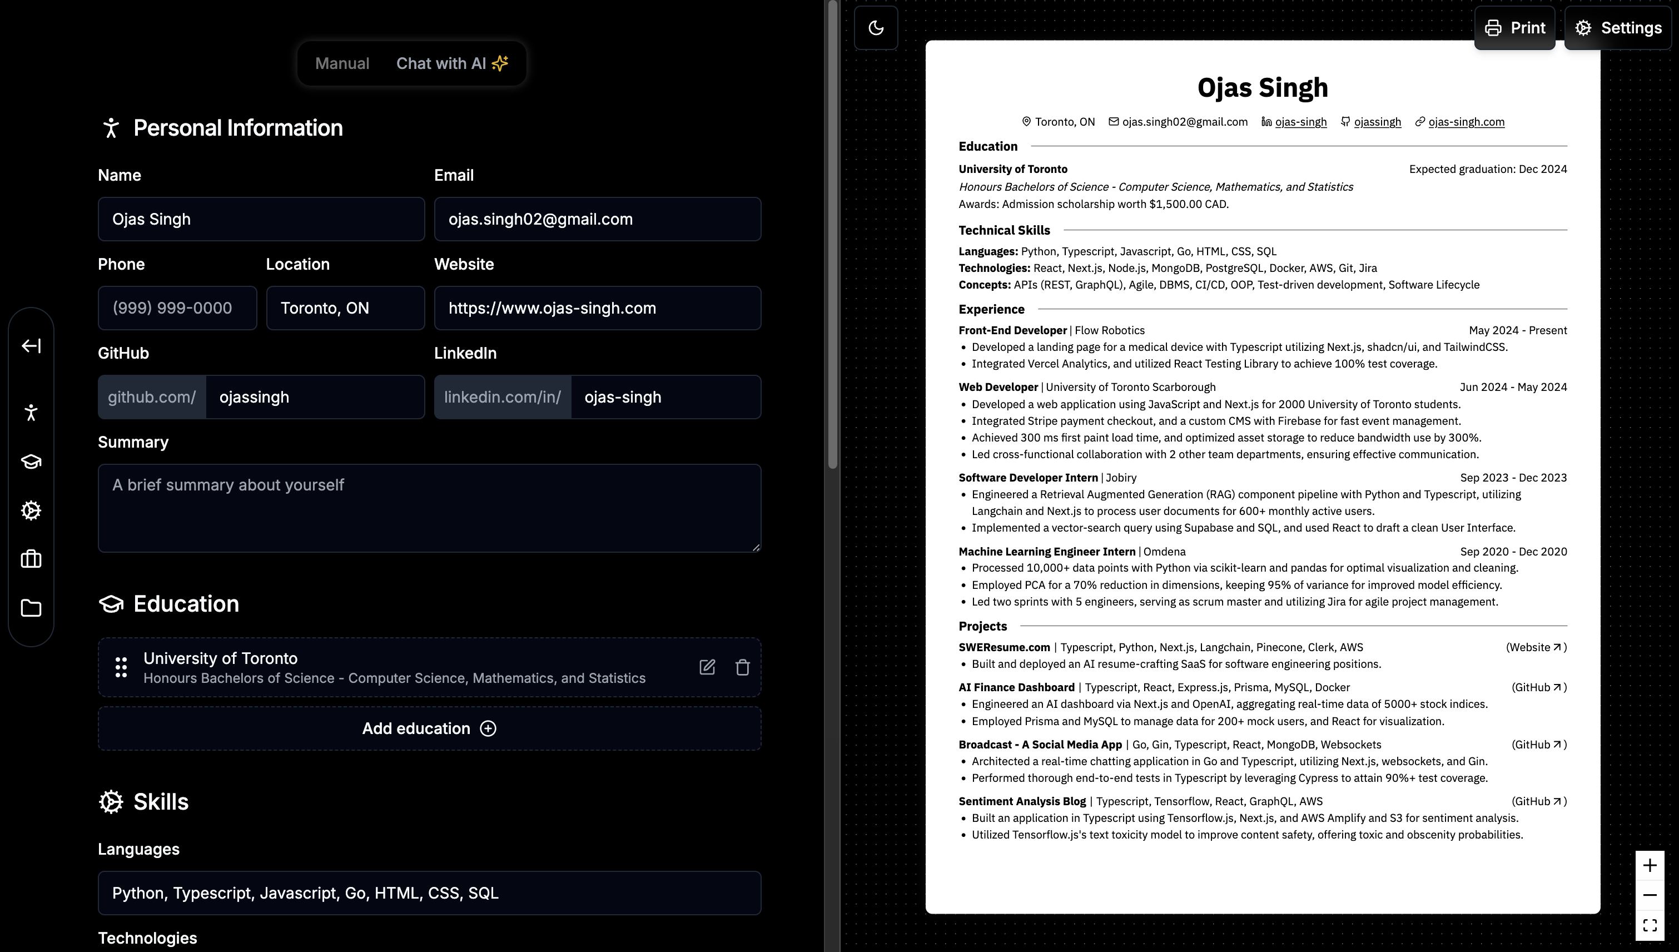Edit the University of Toronto education entry
Image resolution: width=1679 pixels, height=952 pixels.
coord(707,667)
